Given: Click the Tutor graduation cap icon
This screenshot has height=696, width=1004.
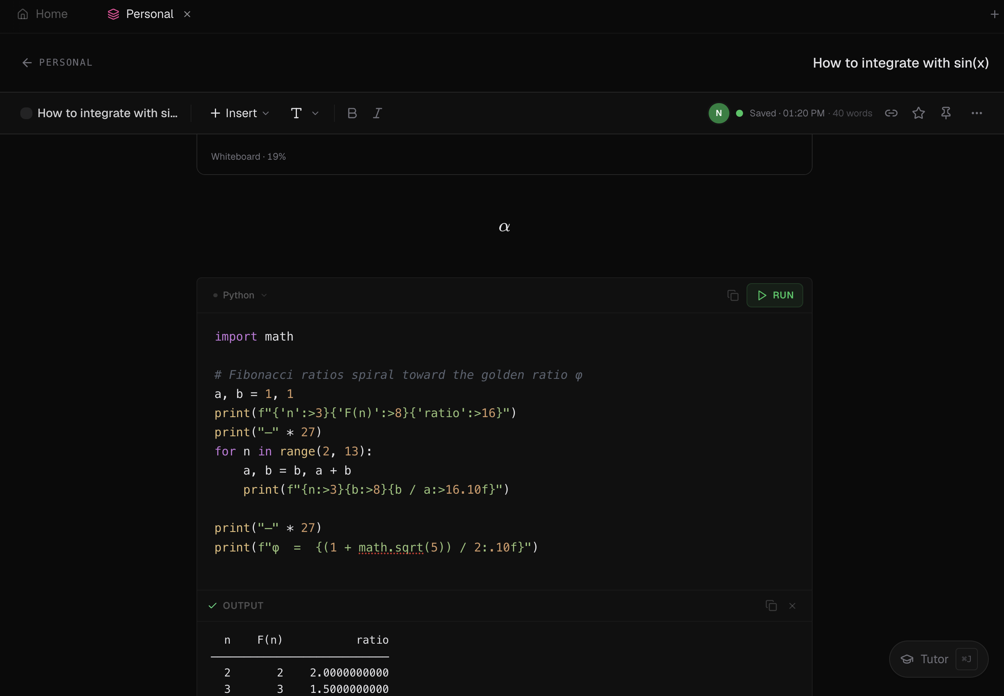Looking at the screenshot, I should [907, 659].
